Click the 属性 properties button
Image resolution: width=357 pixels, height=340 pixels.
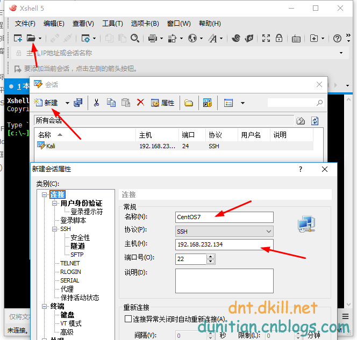(162, 103)
